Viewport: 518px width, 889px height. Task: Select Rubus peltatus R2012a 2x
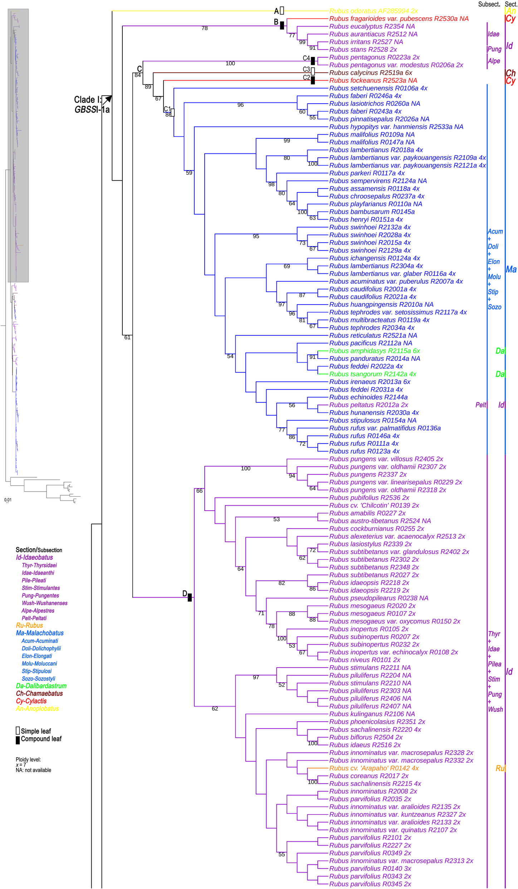pos(369,405)
